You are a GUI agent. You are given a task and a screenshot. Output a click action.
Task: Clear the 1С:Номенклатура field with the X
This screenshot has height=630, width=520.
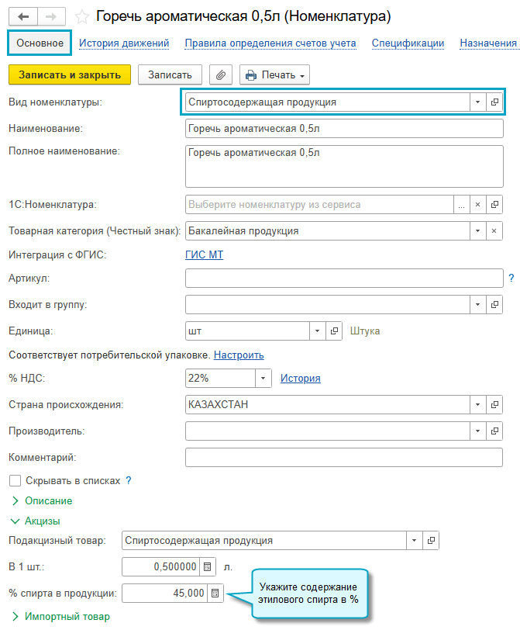pyautogui.click(x=478, y=205)
